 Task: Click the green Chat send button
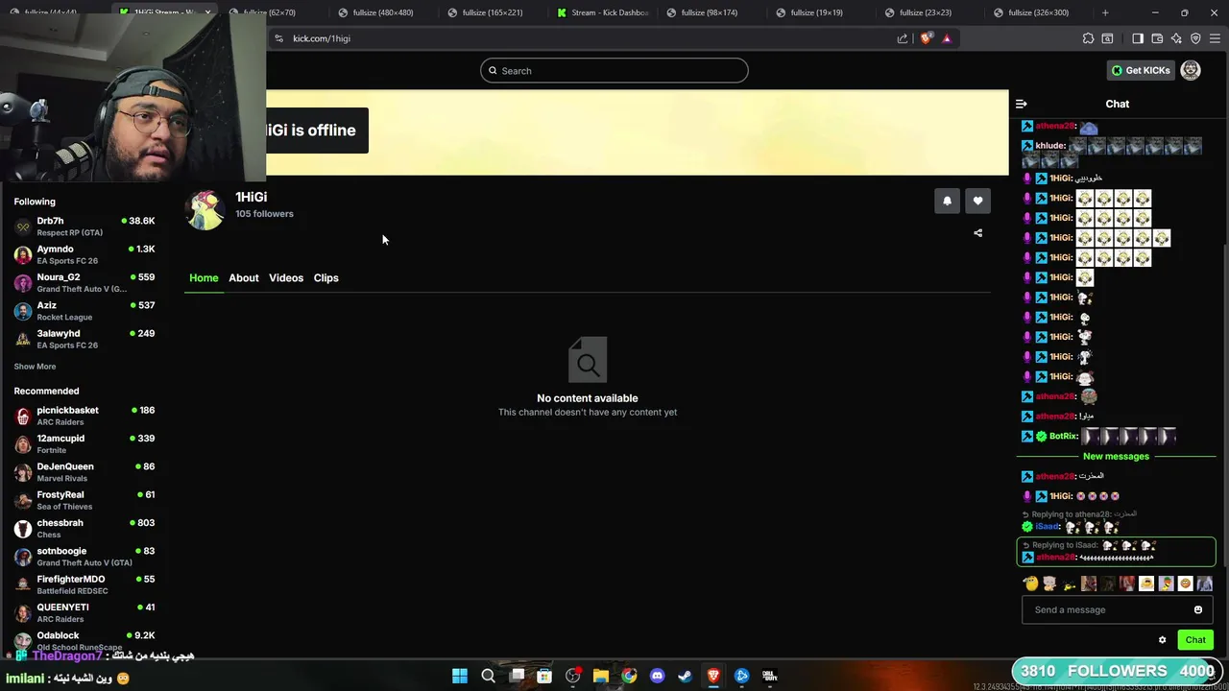pos(1195,640)
